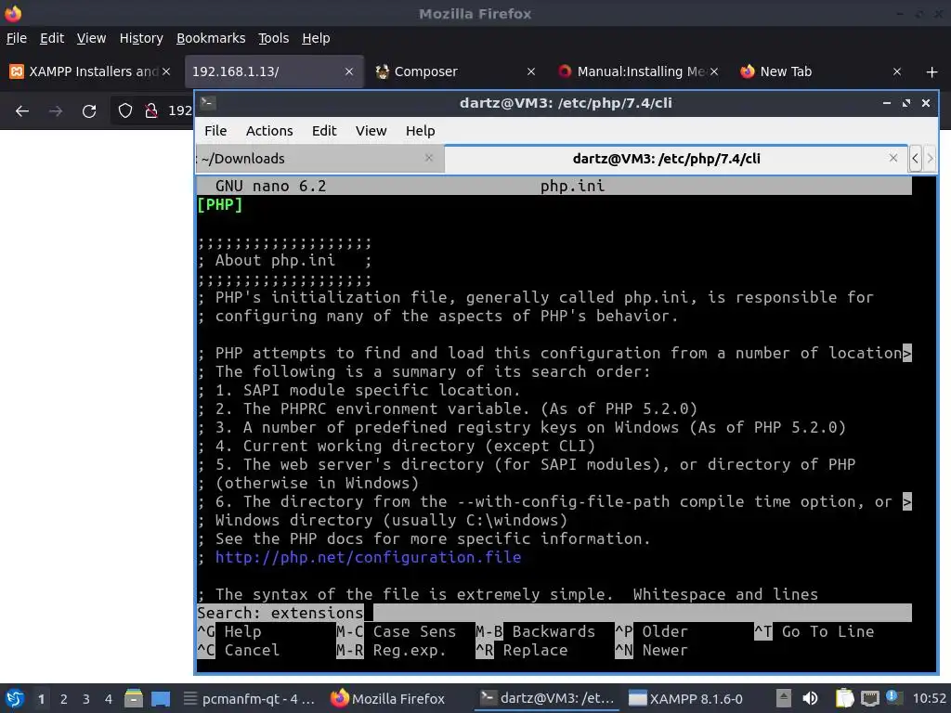Switch to Manual:Installing MediaWiki tab

pyautogui.click(x=639, y=71)
